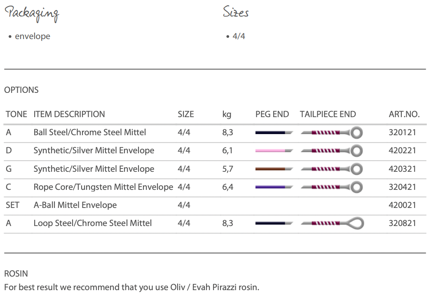The image size is (431, 300).
Task: Click the D string ball tailpiece icon
Action: tap(332, 151)
